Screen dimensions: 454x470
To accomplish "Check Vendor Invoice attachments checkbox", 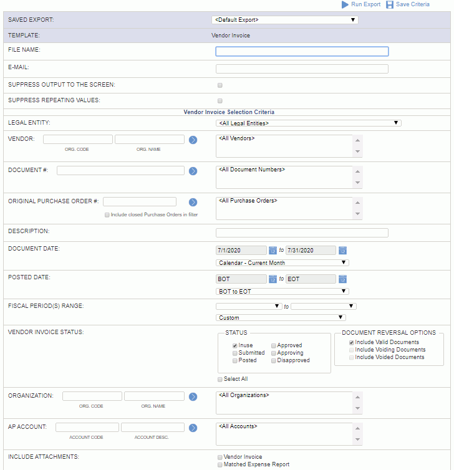I will coord(220,457).
